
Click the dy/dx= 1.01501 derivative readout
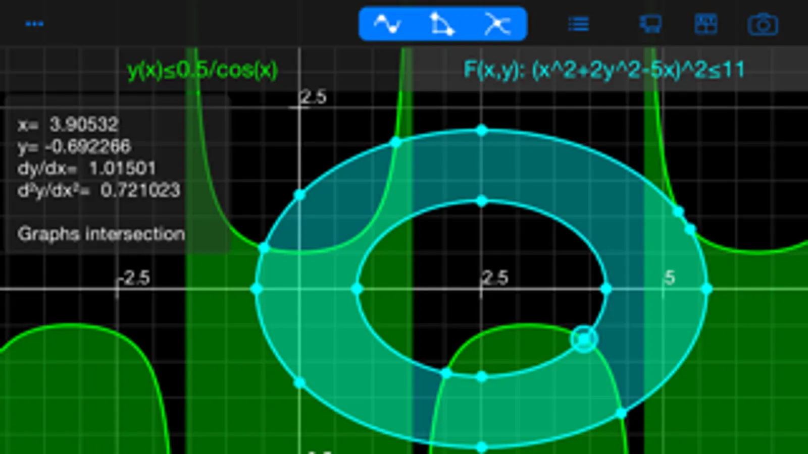pyautogui.click(x=87, y=168)
